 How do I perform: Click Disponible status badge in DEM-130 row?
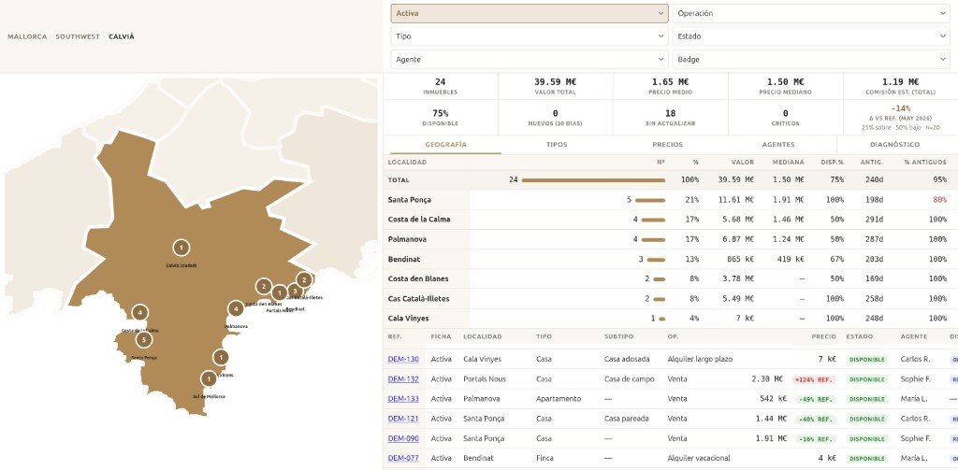point(867,360)
